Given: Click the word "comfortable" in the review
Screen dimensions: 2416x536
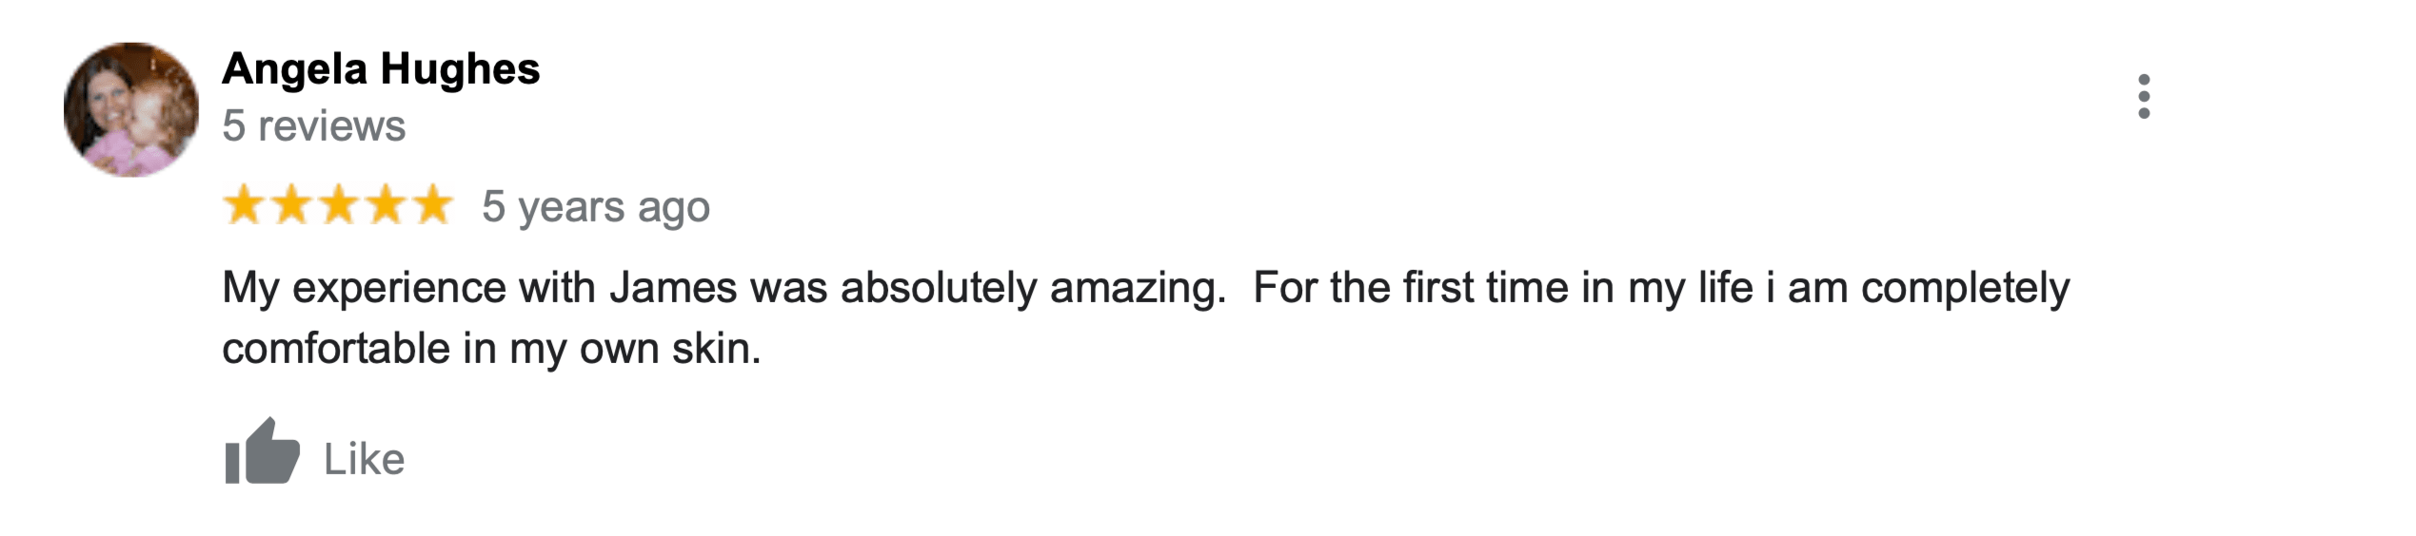Looking at the screenshot, I should pyautogui.click(x=336, y=349).
